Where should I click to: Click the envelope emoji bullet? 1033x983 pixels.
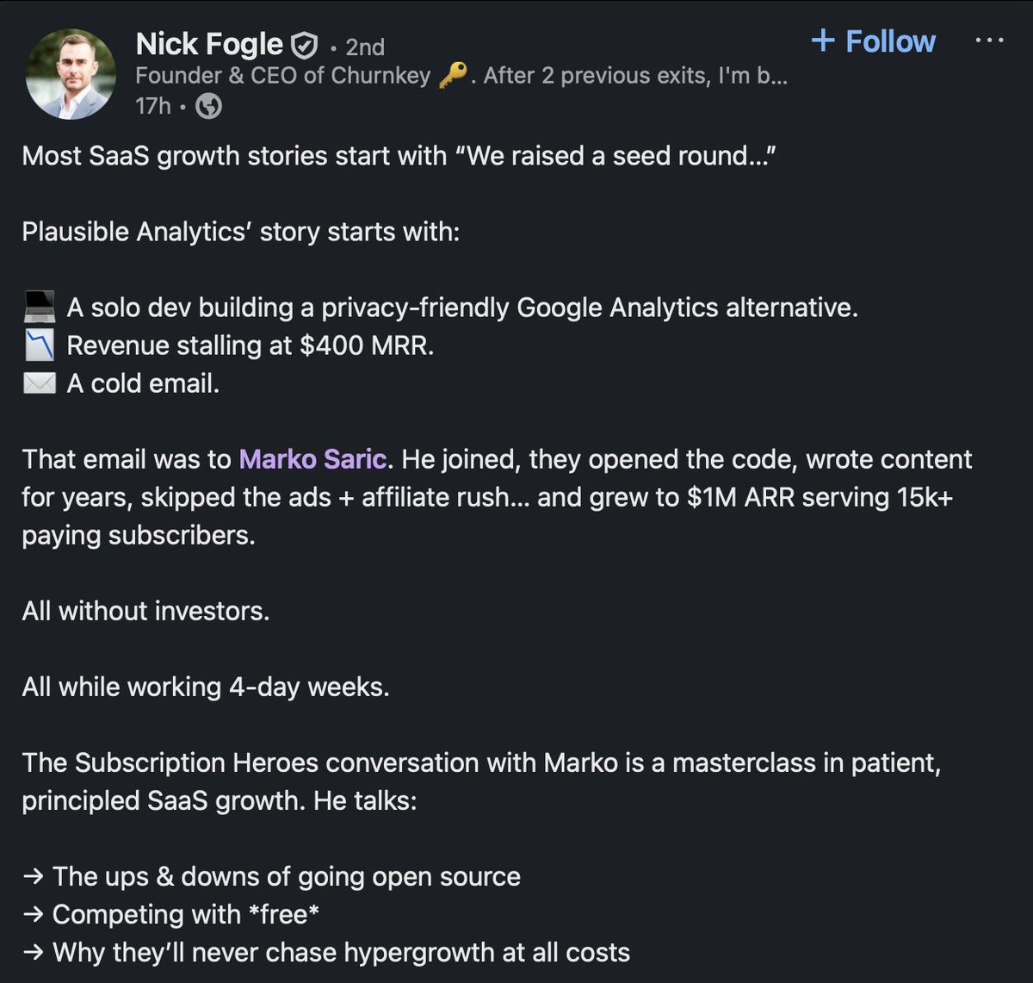pyautogui.click(x=39, y=383)
